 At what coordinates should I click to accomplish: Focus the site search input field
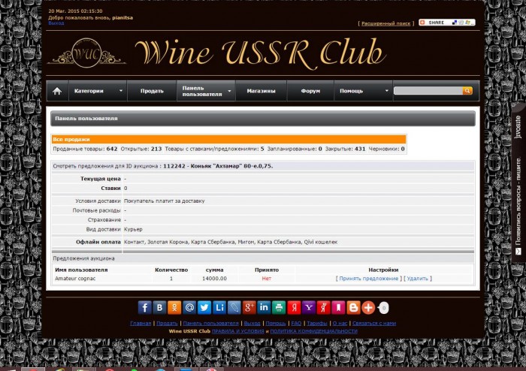click(x=428, y=90)
